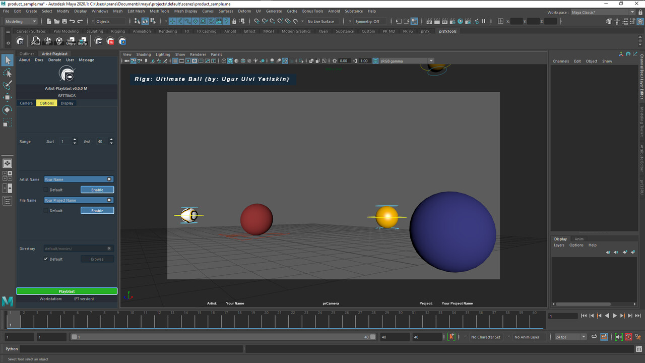Open the Docs link in Artist-Playblast

(x=39, y=60)
